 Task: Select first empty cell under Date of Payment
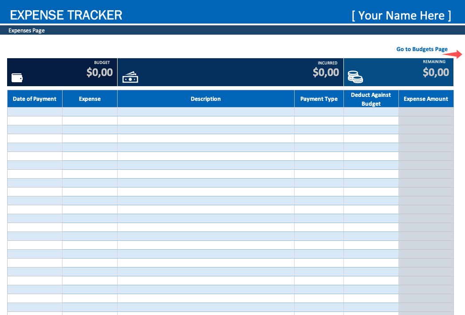[35, 112]
